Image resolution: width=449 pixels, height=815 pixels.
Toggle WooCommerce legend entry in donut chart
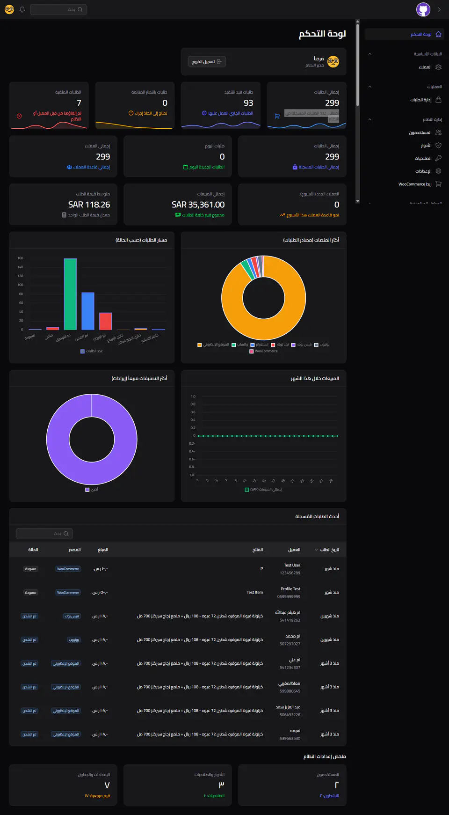coord(263,351)
